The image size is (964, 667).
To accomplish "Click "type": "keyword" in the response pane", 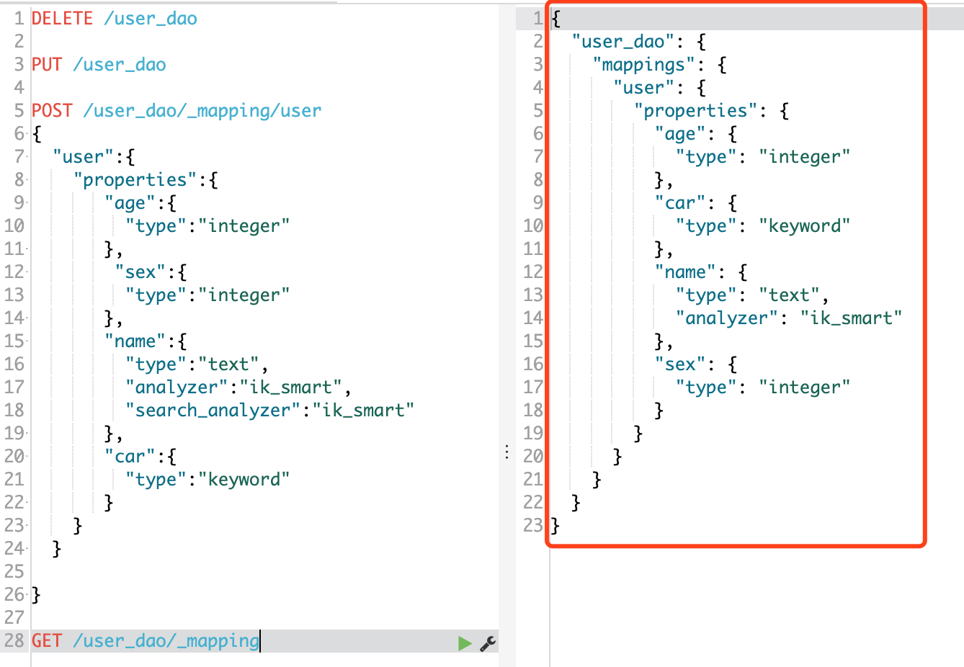I will 763,226.
